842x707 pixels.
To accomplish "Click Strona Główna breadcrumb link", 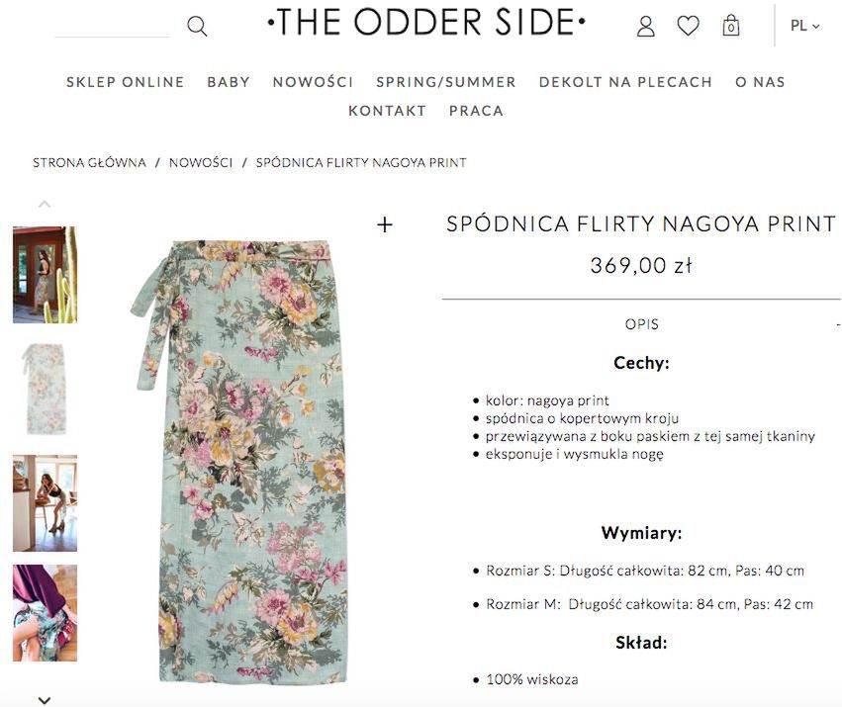I will (x=89, y=162).
